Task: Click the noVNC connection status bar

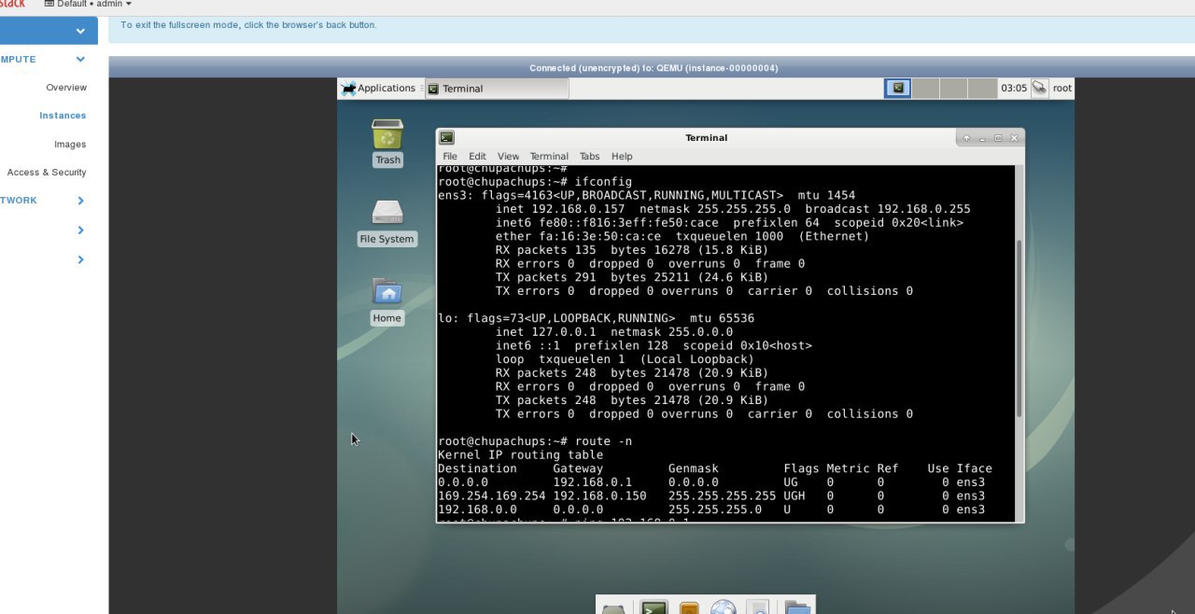Action: click(x=654, y=67)
